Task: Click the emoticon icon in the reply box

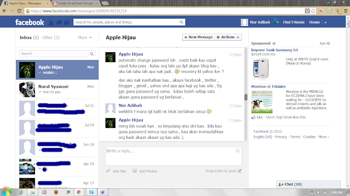Action: (x=237, y=151)
